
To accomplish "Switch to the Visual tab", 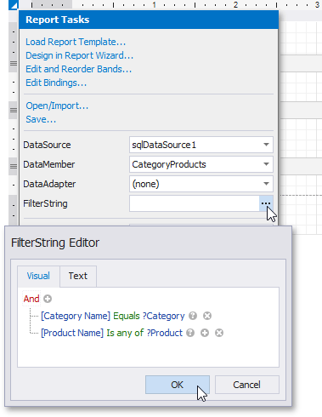I will coord(38,276).
